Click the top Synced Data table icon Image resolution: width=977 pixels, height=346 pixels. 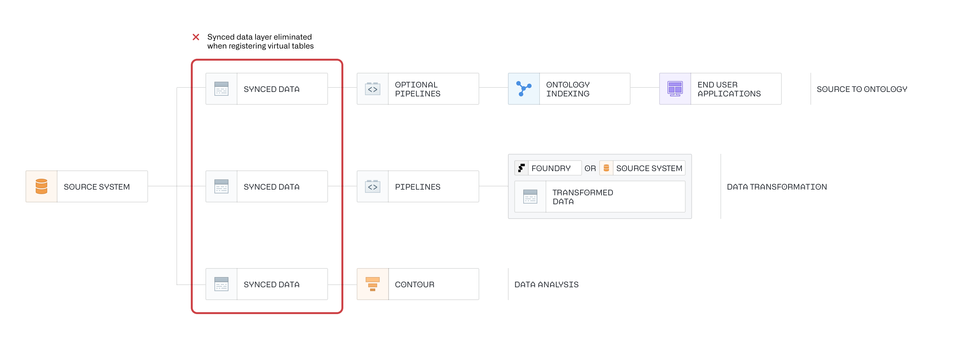click(x=221, y=89)
